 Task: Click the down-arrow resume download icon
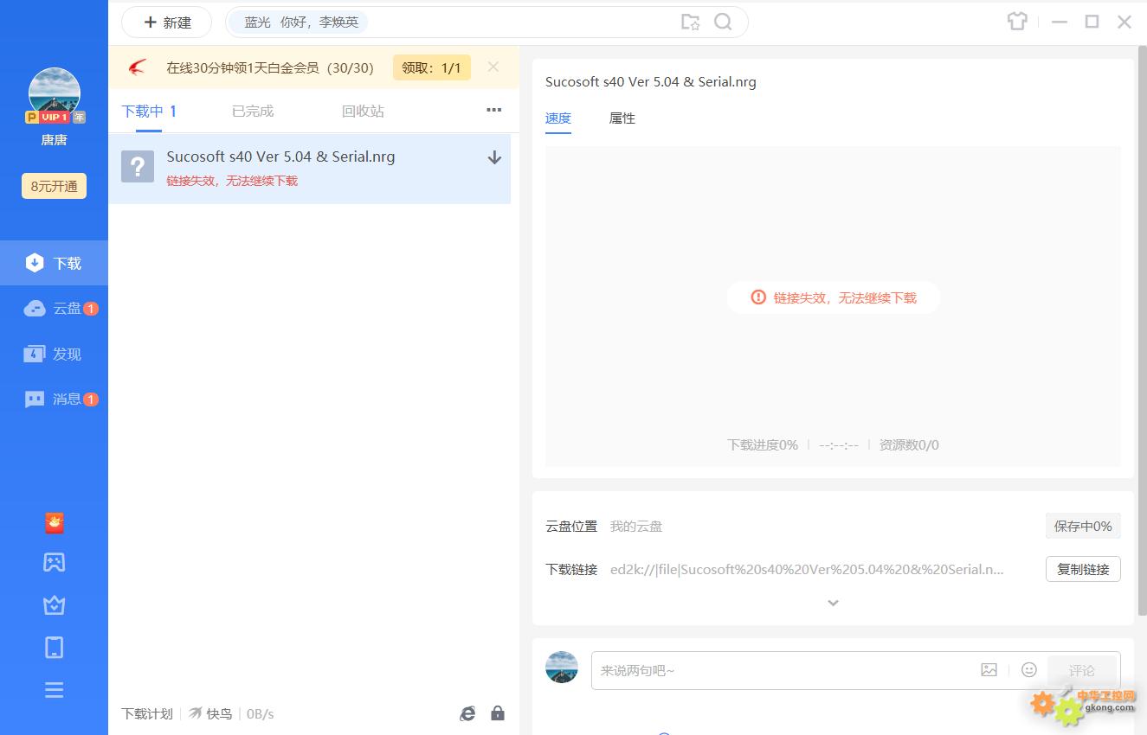tap(494, 157)
